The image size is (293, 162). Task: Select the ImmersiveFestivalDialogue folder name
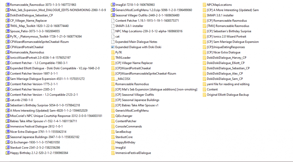(x=133, y=153)
